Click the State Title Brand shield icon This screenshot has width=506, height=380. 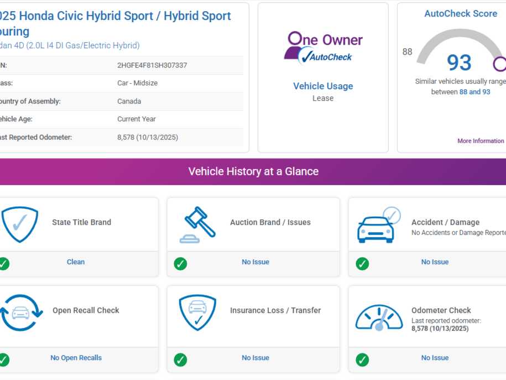[x=19, y=224]
